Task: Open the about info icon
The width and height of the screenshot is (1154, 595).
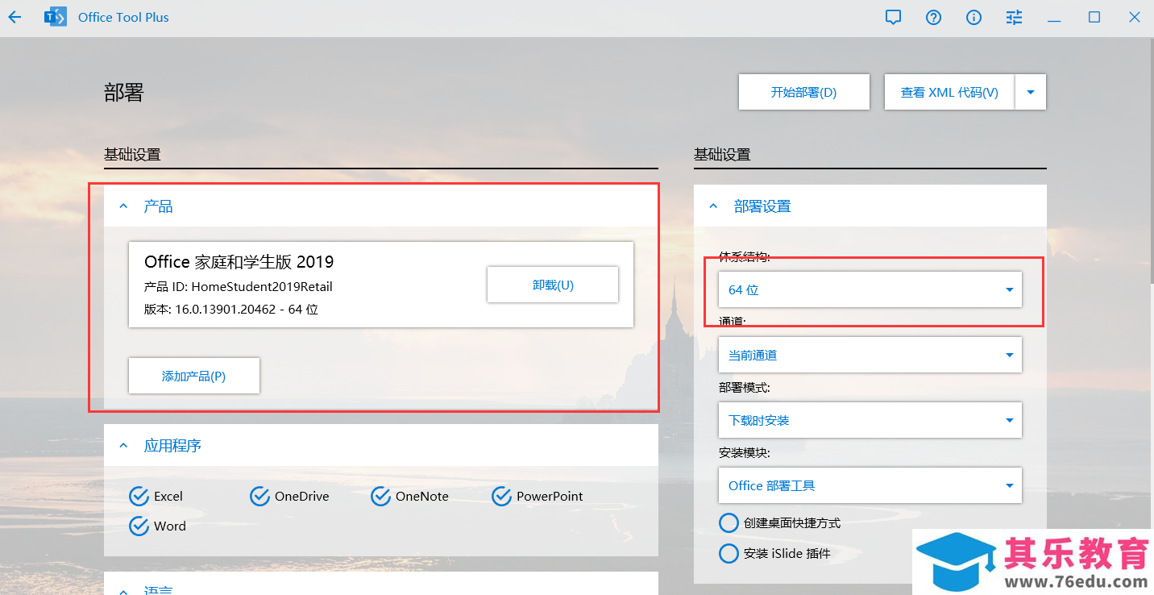Action: [973, 17]
